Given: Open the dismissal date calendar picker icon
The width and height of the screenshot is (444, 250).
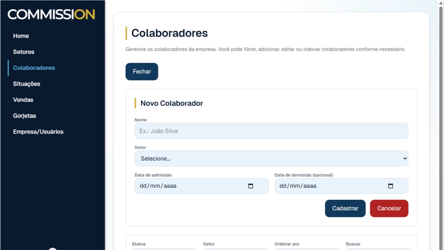Looking at the screenshot, I should (x=390, y=186).
